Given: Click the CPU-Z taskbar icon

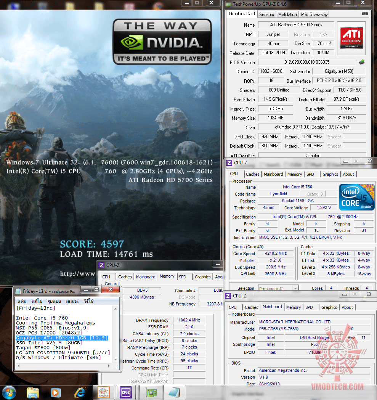Looking at the screenshot, I should (125, 392).
